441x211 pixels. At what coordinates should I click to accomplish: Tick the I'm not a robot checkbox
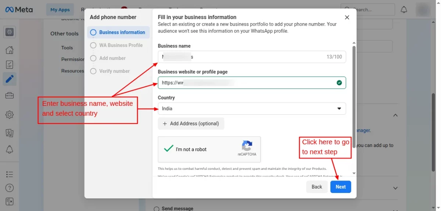point(169,149)
